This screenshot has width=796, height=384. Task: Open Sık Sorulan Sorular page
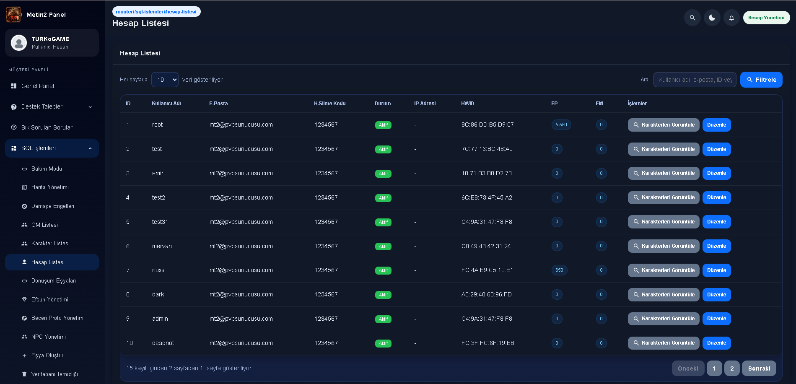tap(52, 127)
